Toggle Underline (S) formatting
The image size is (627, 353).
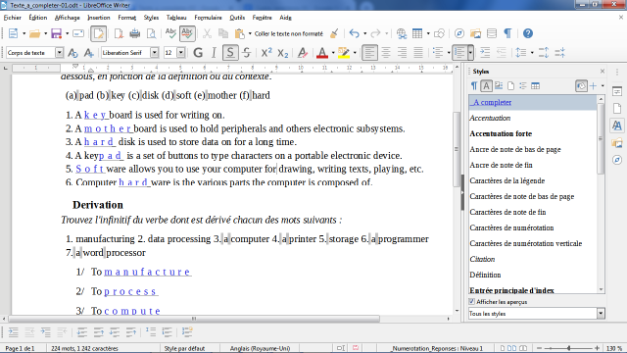230,52
